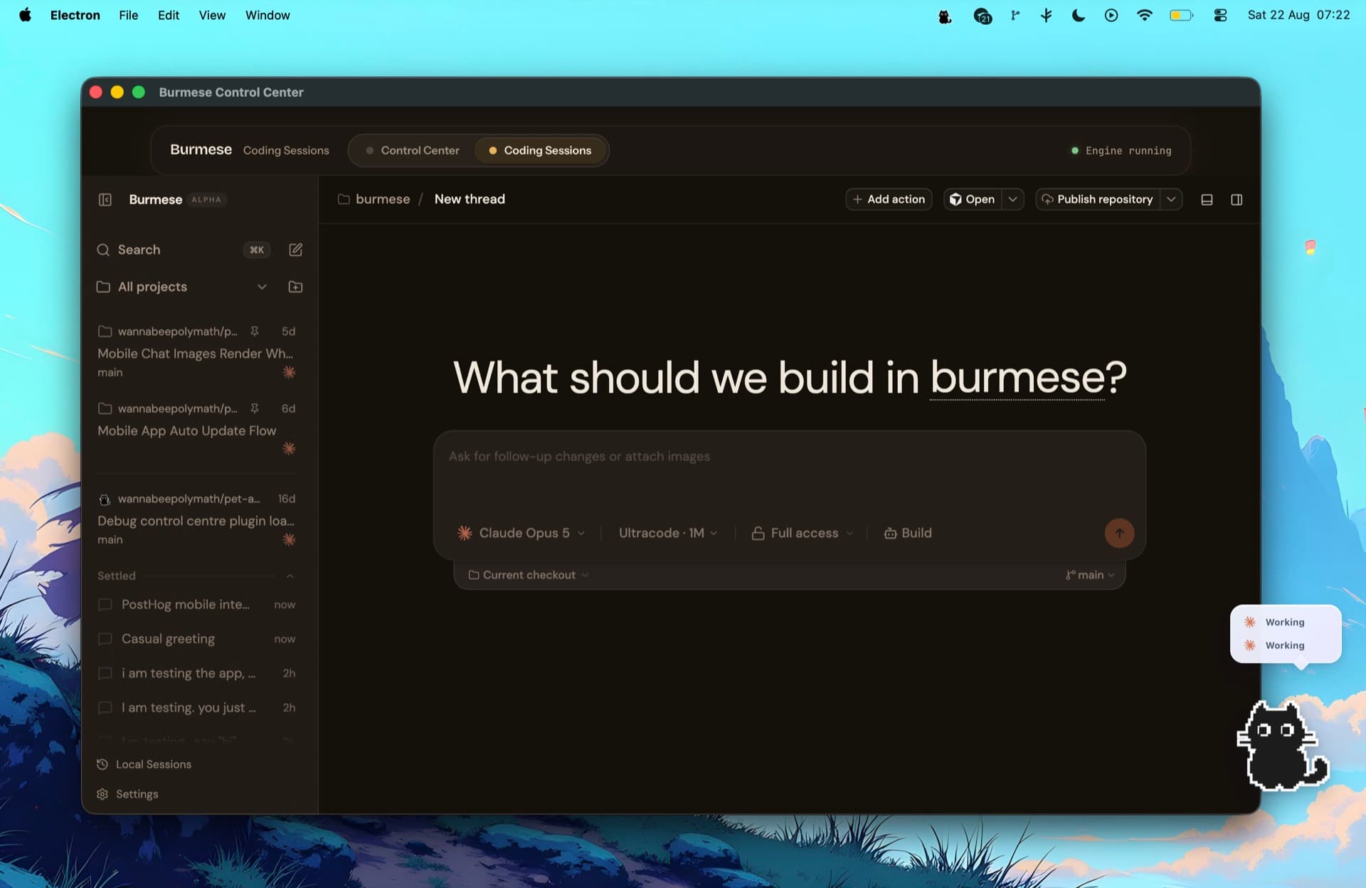Screen dimensions: 1366x888
Task: Open the Full access permissions dropdown
Action: coord(803,533)
